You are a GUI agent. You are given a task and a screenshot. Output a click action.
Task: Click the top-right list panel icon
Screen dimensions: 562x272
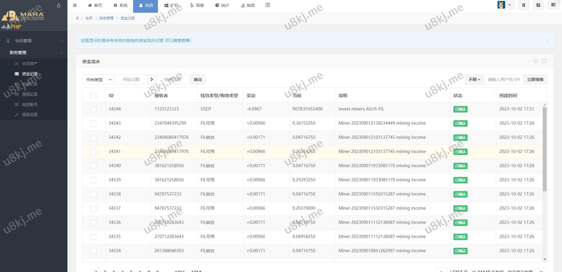(x=553, y=5)
